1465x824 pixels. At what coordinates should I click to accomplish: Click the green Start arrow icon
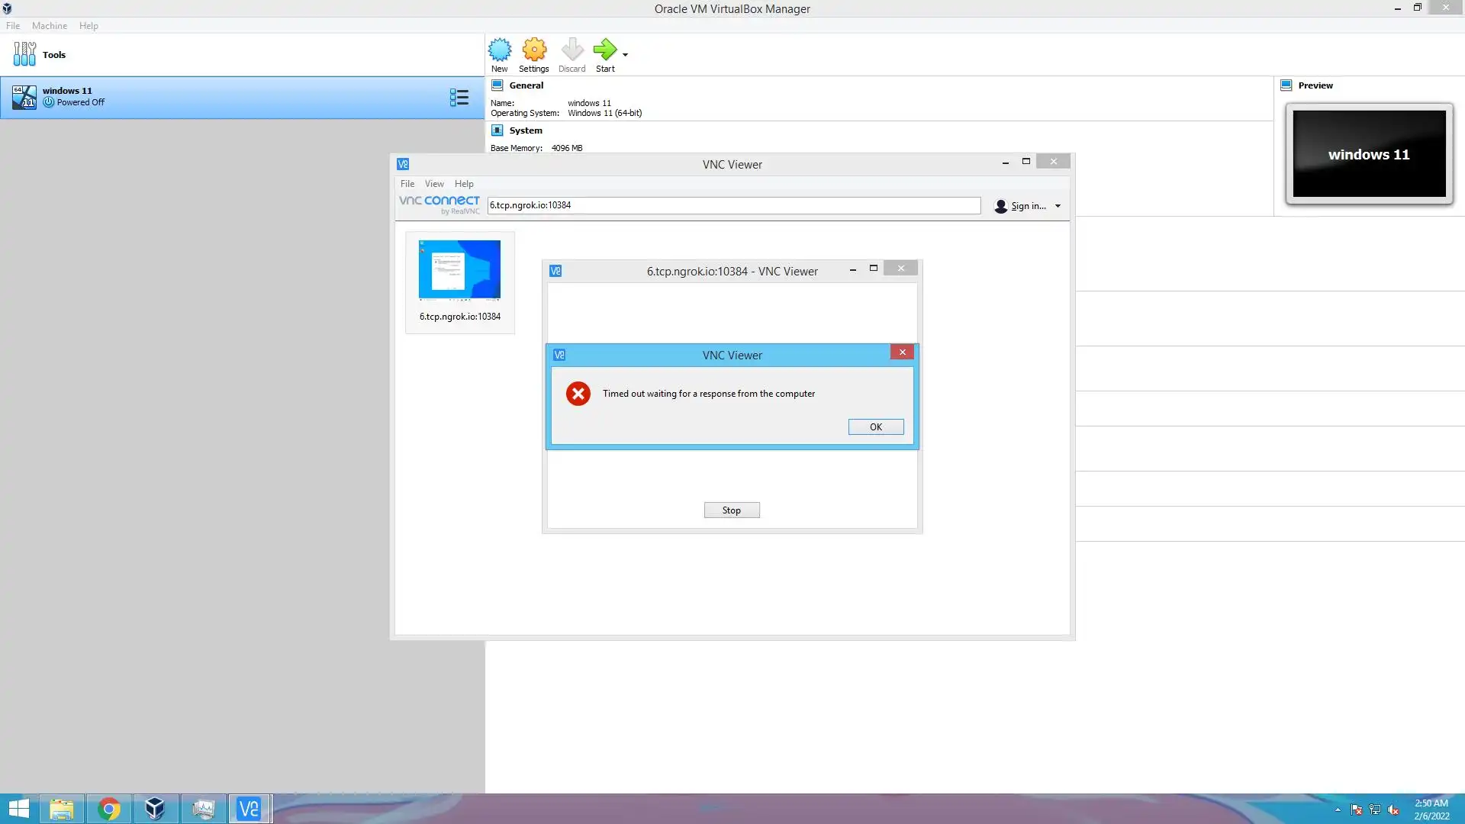604,50
